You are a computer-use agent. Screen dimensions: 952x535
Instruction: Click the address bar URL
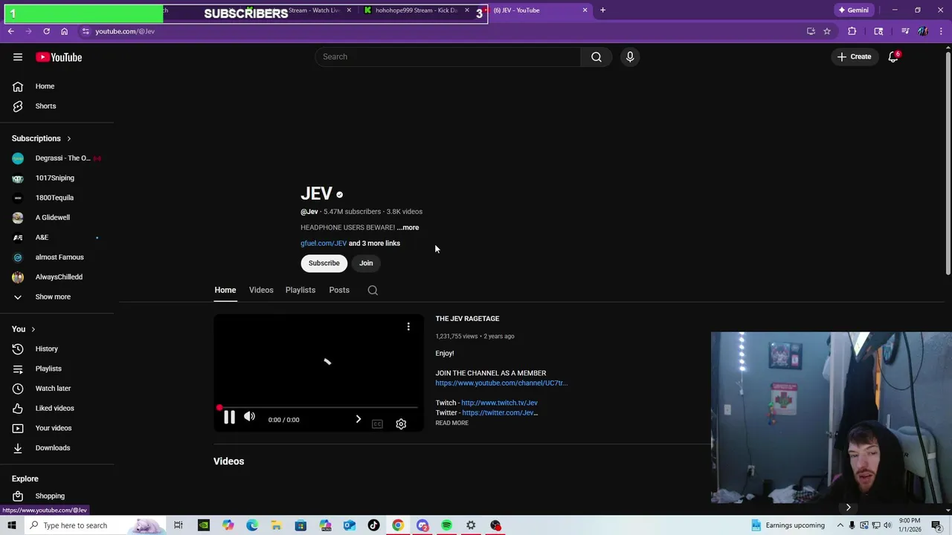(x=125, y=31)
